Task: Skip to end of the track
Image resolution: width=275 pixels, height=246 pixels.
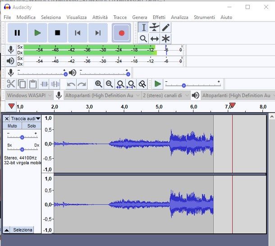Action: click(x=98, y=33)
